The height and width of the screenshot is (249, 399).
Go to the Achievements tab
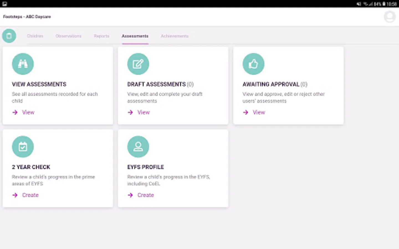tap(175, 36)
